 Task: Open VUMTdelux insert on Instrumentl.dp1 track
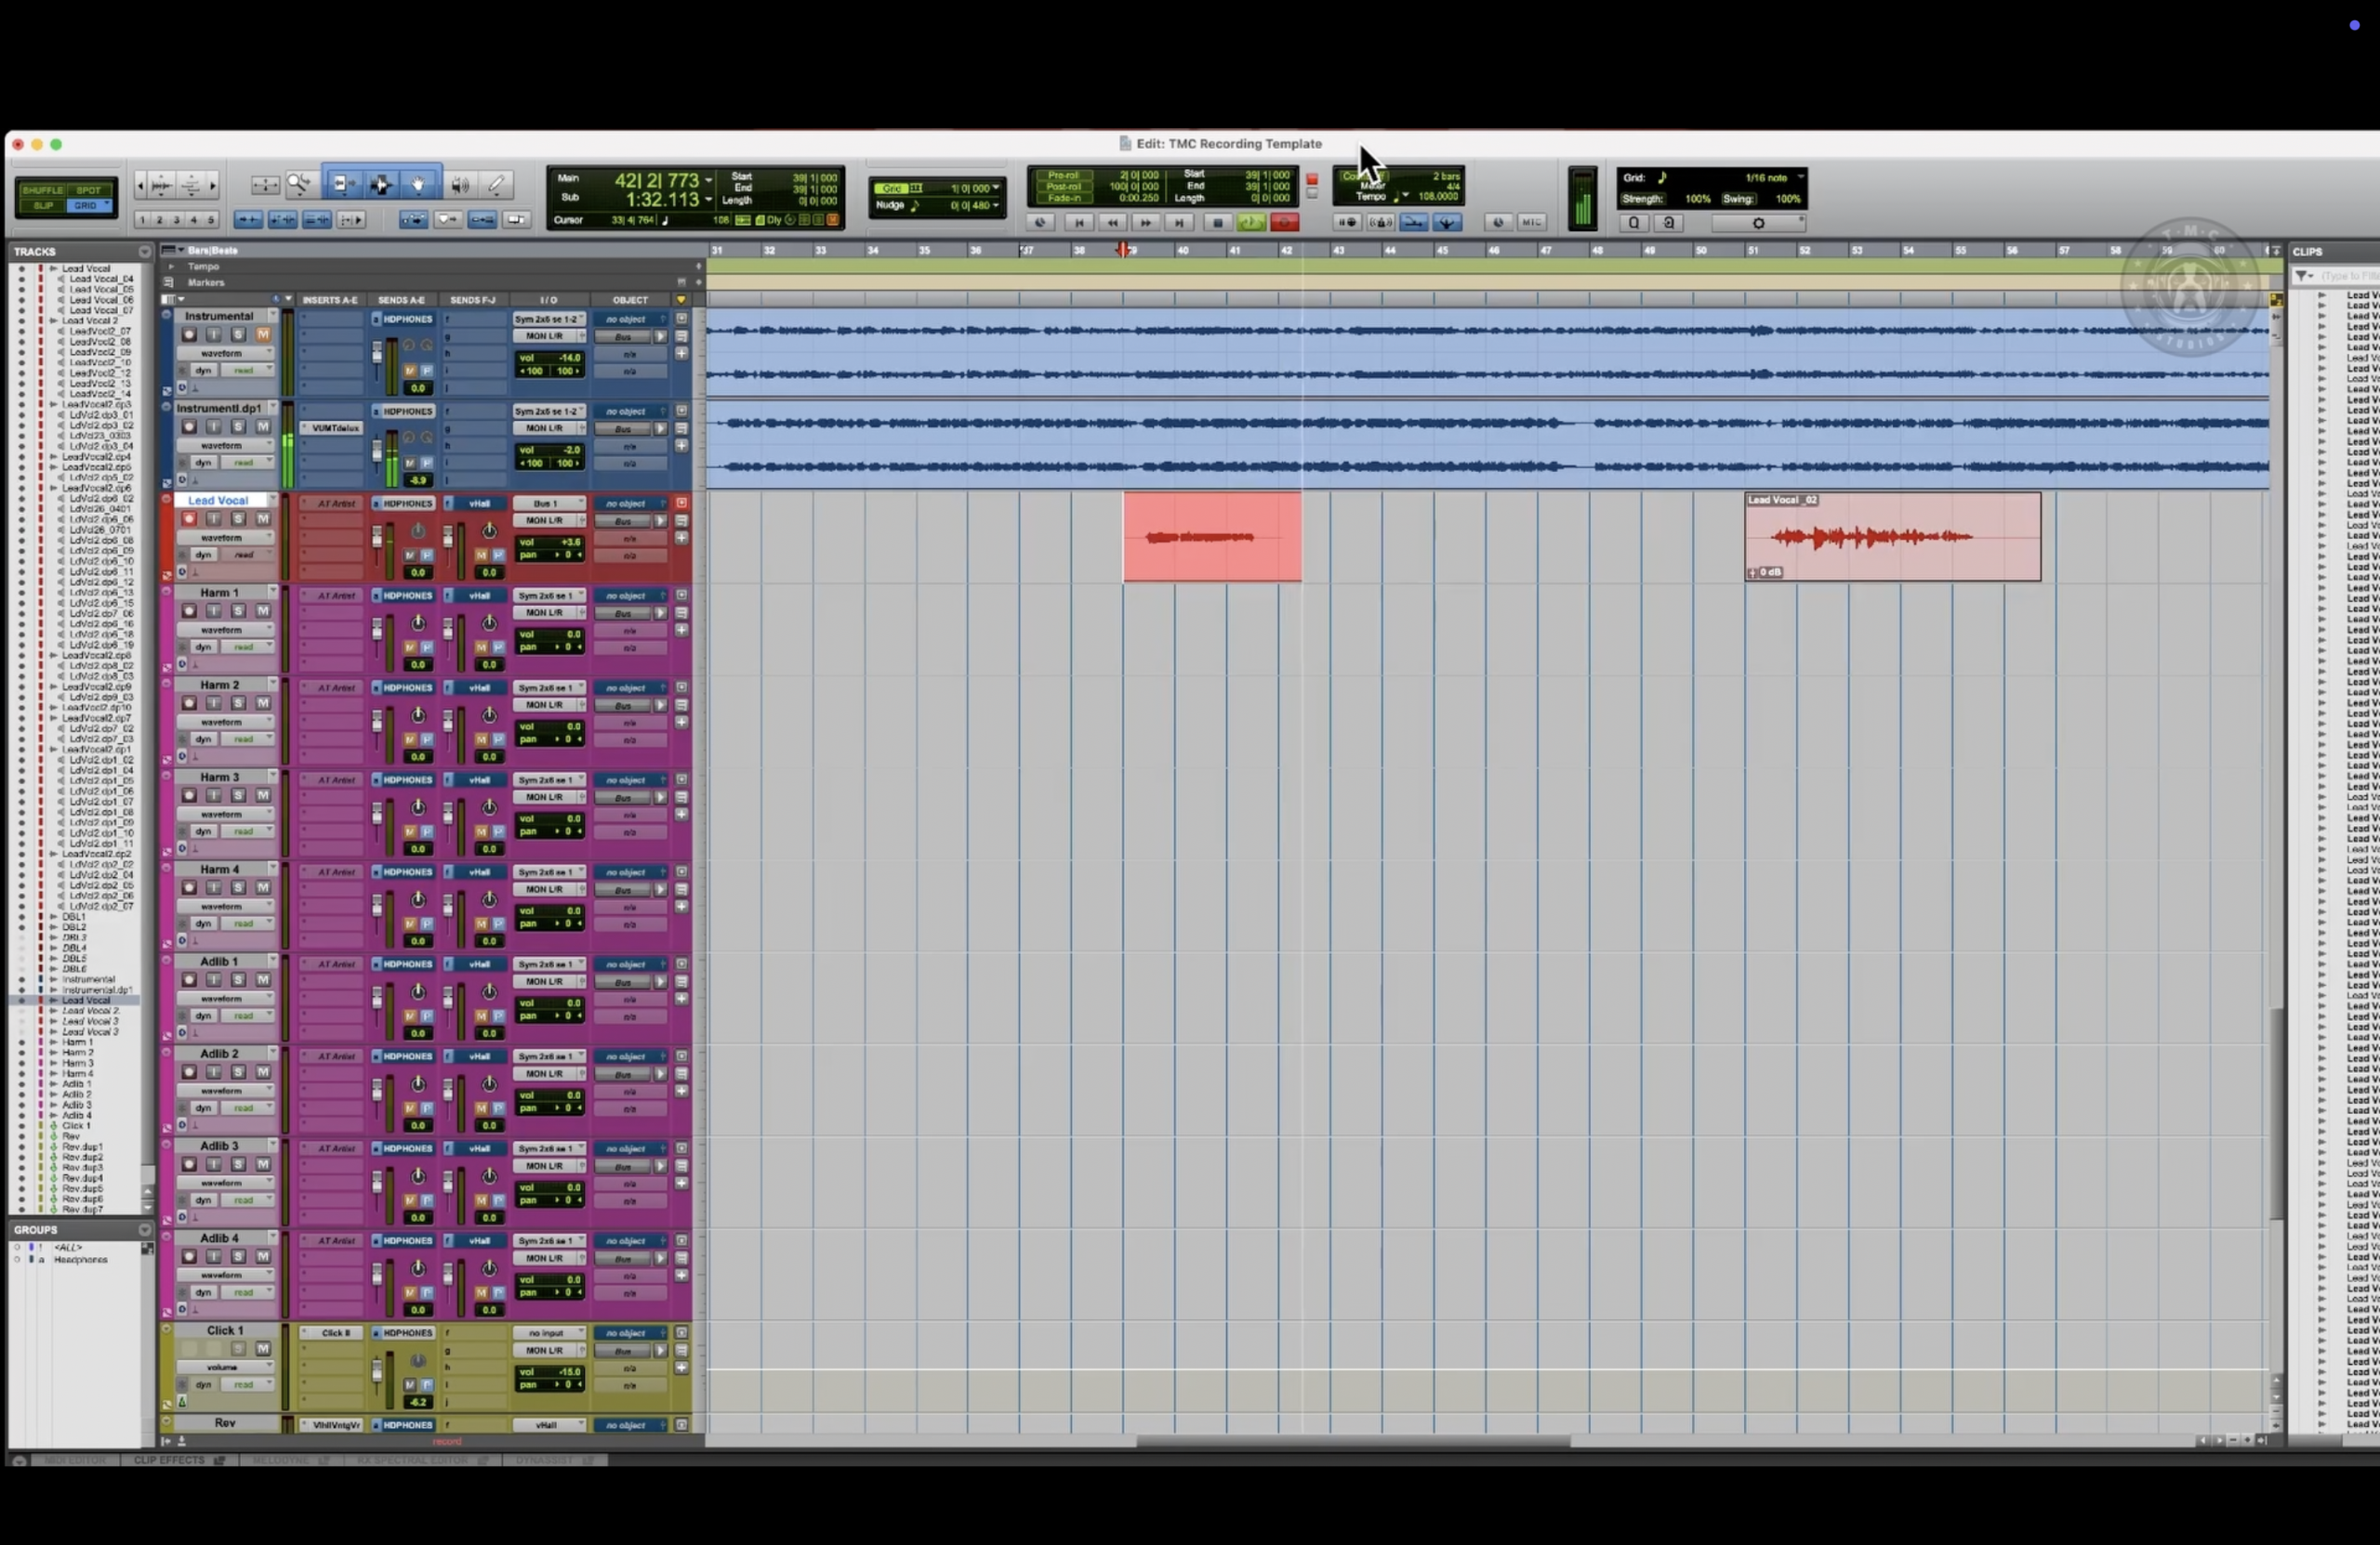point(332,427)
